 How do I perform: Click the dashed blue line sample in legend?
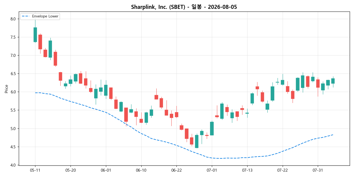pyautogui.click(x=26, y=16)
